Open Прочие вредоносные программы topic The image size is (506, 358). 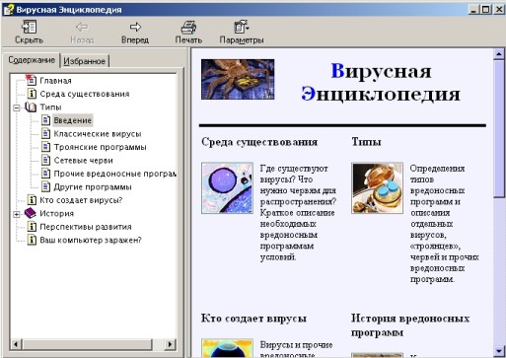[114, 174]
